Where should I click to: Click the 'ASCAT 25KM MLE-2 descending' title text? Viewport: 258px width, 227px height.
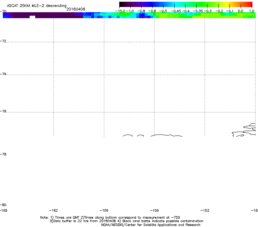coord(37,6)
